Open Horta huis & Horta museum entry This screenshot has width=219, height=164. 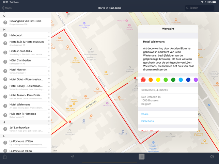26,43
